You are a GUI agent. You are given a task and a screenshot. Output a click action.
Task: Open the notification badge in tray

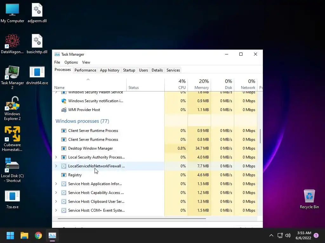tap(316, 235)
